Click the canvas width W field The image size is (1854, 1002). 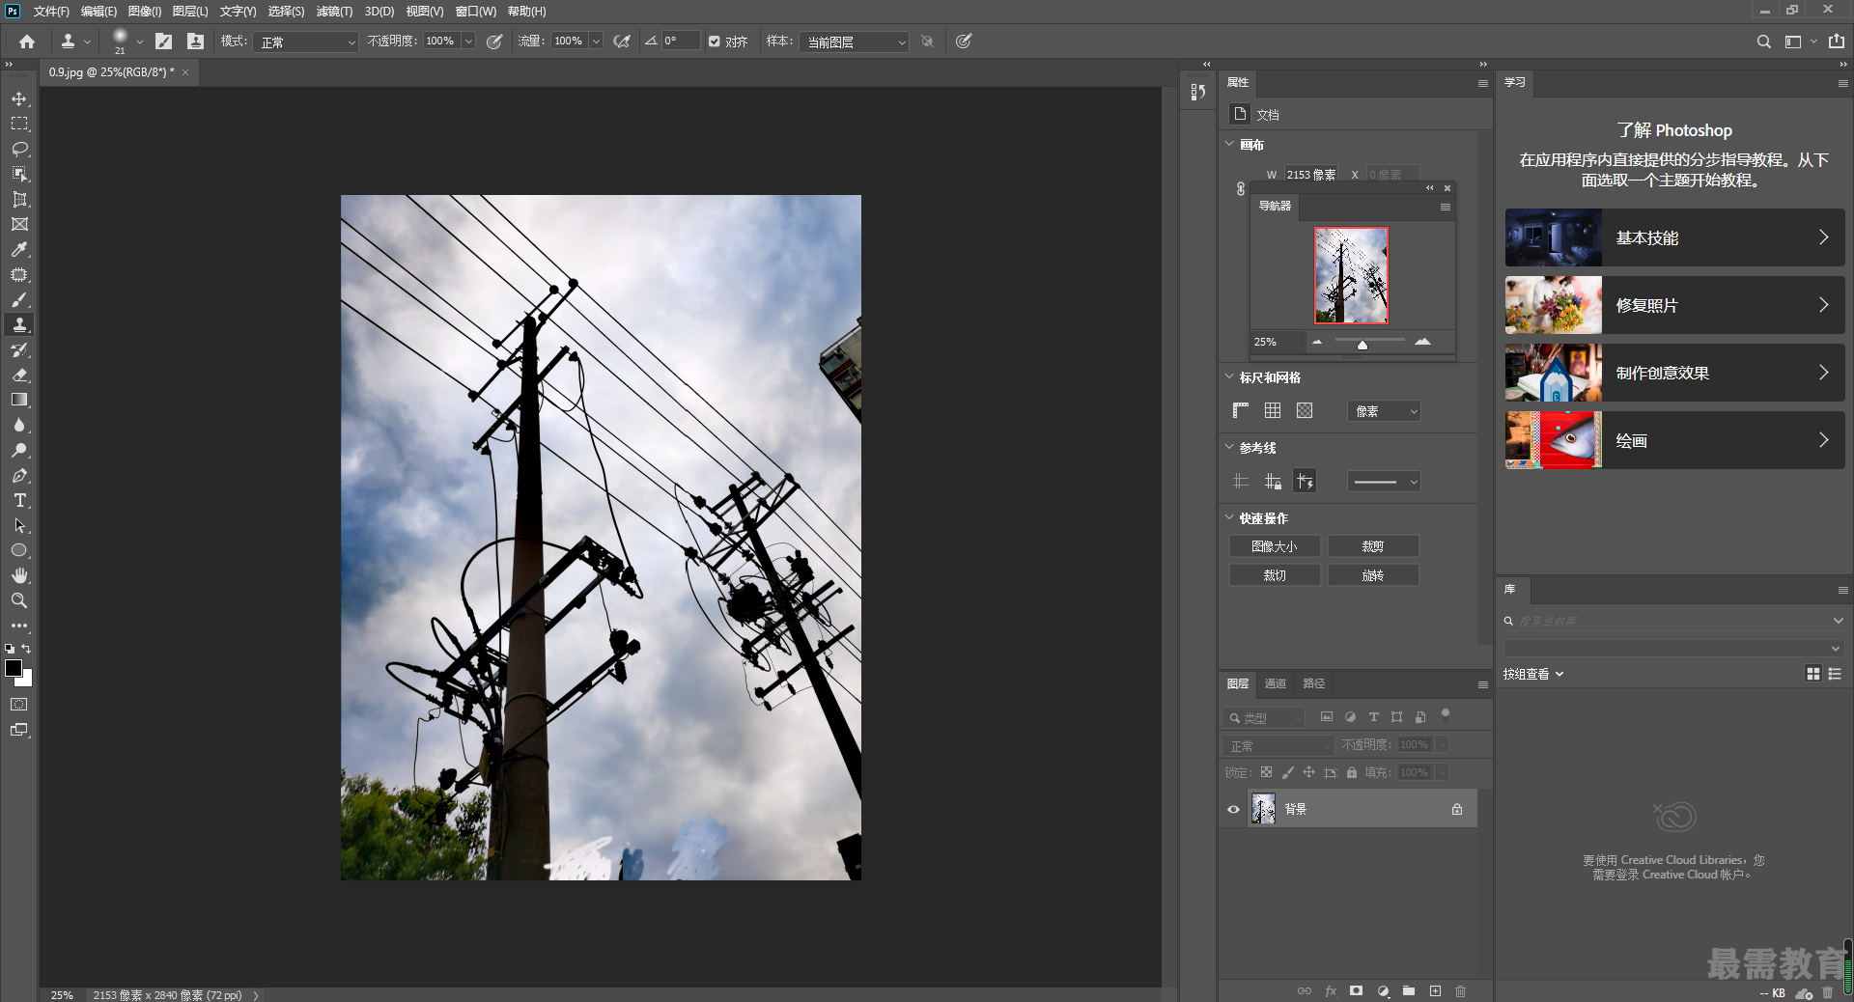1311,175
